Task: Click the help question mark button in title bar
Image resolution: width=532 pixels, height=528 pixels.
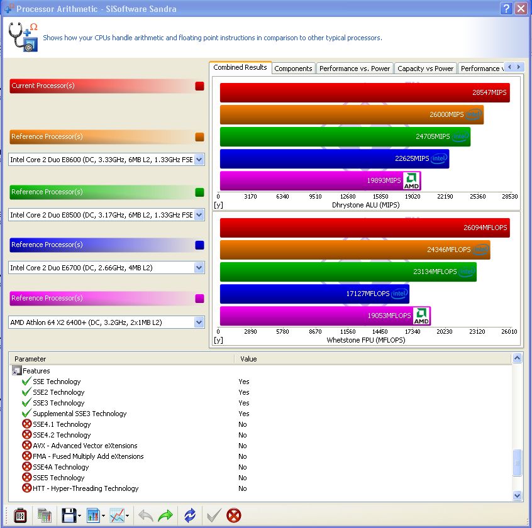Action: 506,8
